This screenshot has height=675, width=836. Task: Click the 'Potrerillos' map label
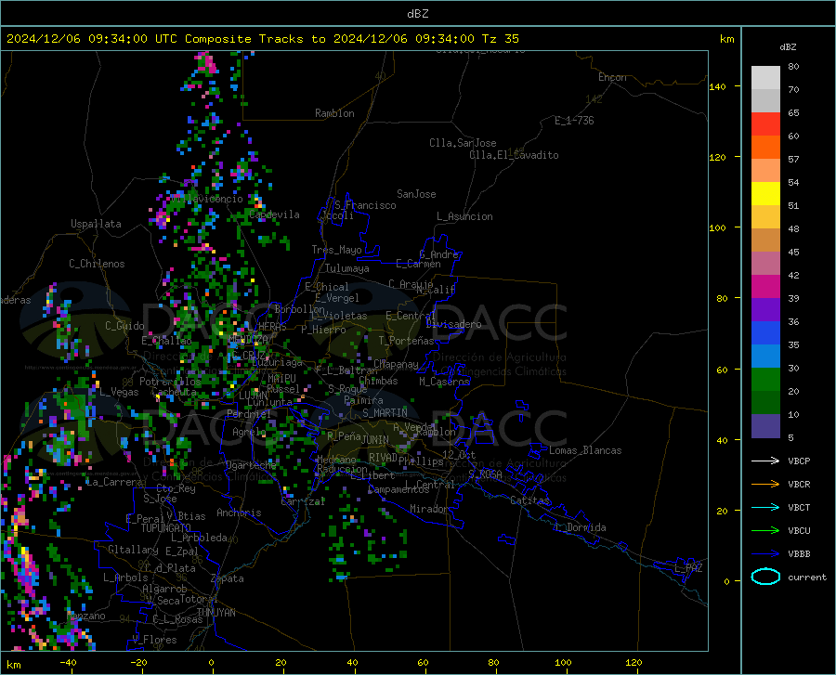[170, 382]
